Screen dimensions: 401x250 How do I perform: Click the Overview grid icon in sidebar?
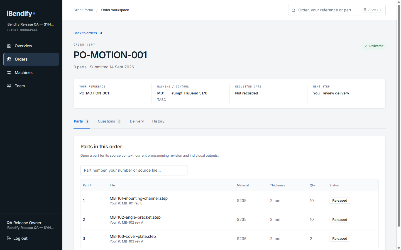tap(9, 46)
